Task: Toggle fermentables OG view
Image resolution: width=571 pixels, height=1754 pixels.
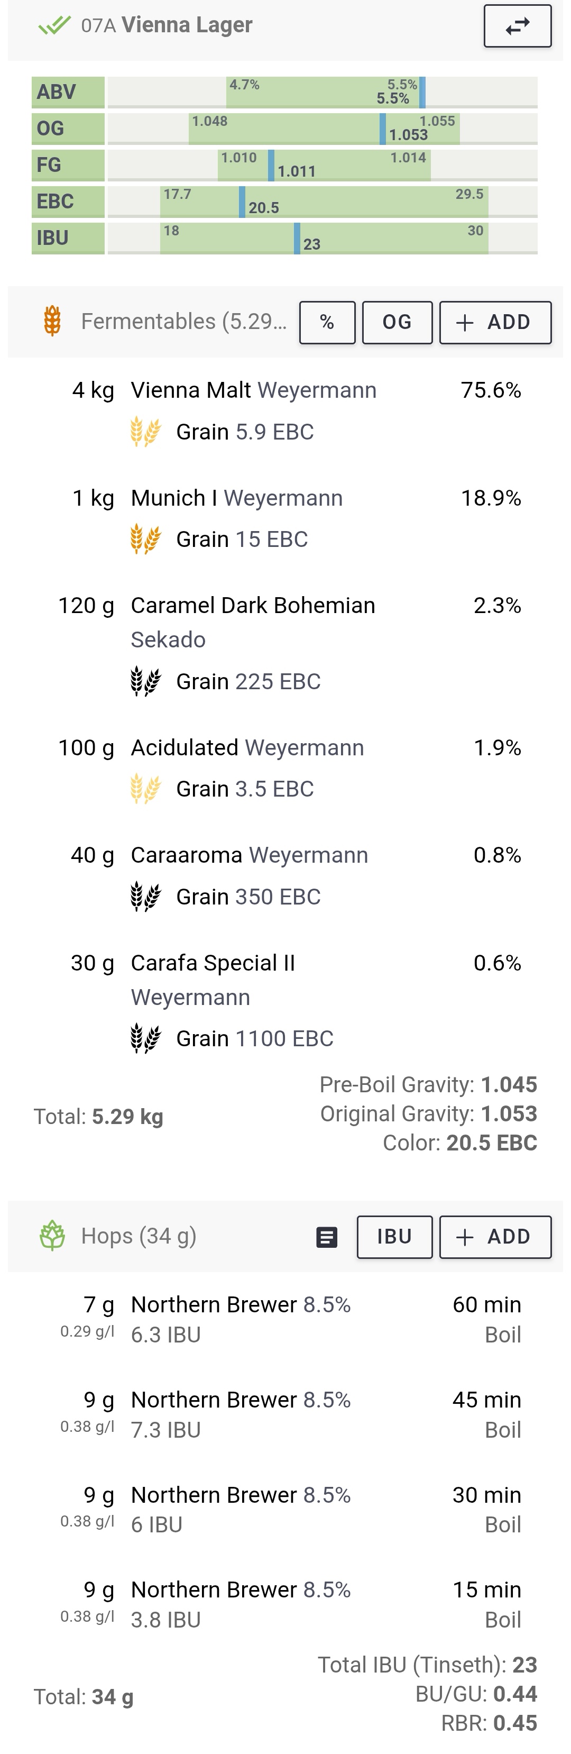Action: pos(398,323)
